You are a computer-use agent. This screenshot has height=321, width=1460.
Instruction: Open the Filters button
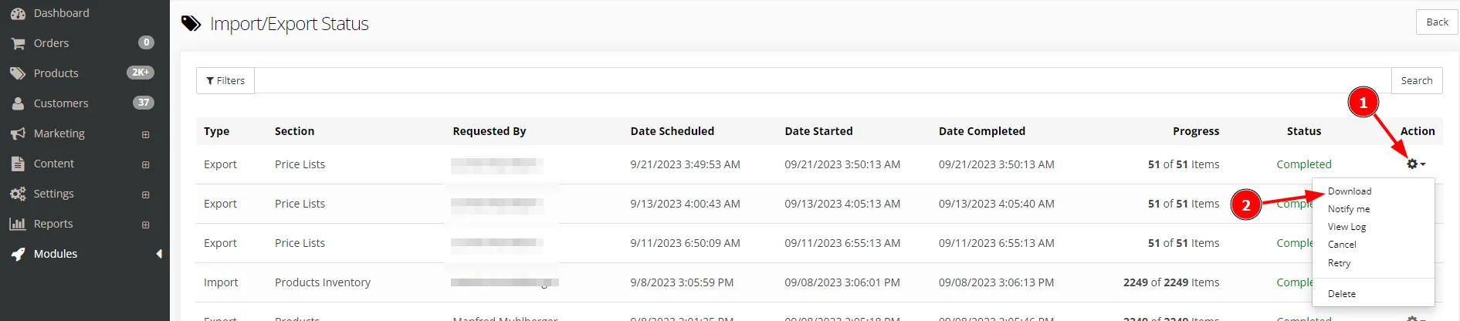coord(225,81)
